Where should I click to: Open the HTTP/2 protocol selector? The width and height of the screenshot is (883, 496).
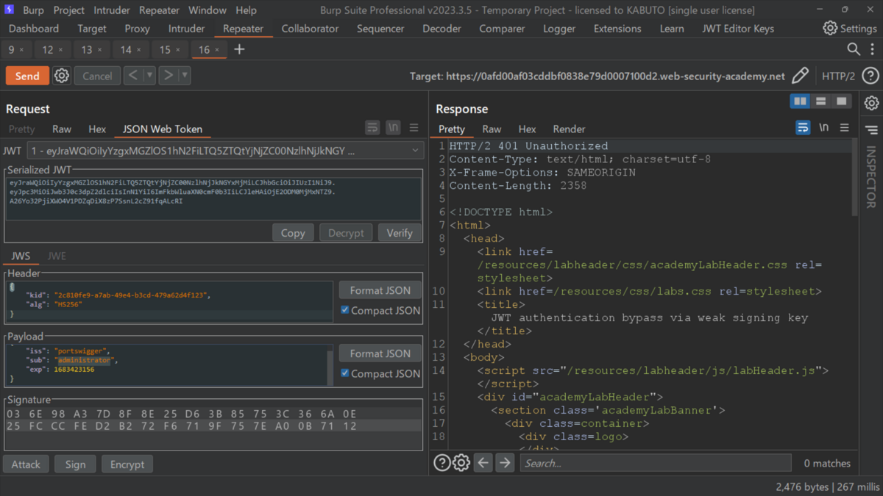click(838, 76)
